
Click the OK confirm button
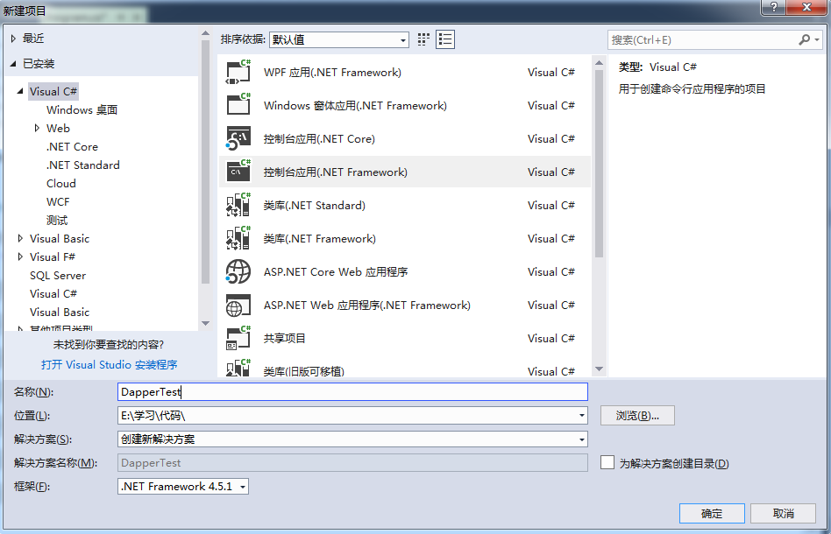(x=712, y=513)
